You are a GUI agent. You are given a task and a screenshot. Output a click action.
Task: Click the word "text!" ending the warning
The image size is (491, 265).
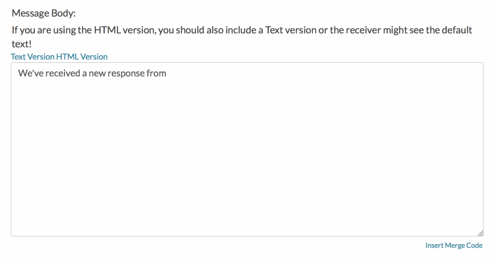(x=22, y=43)
